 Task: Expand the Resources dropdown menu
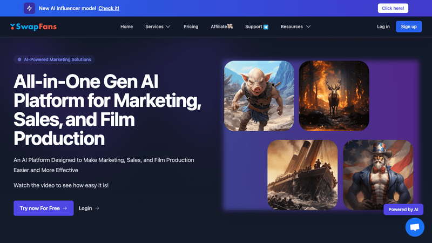[295, 26]
